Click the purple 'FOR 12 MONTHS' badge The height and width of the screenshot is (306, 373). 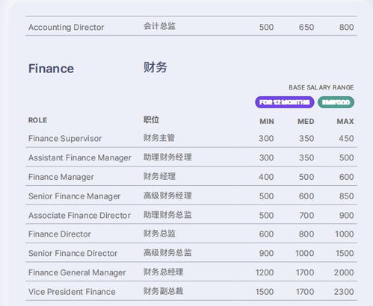[285, 102]
